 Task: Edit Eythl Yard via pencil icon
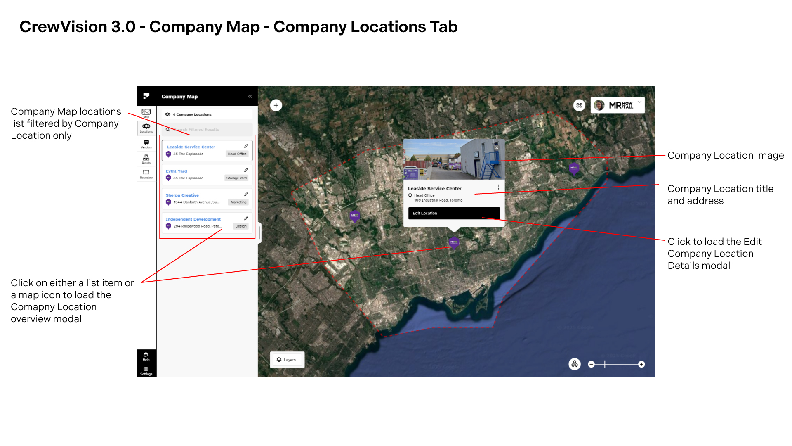pos(246,170)
